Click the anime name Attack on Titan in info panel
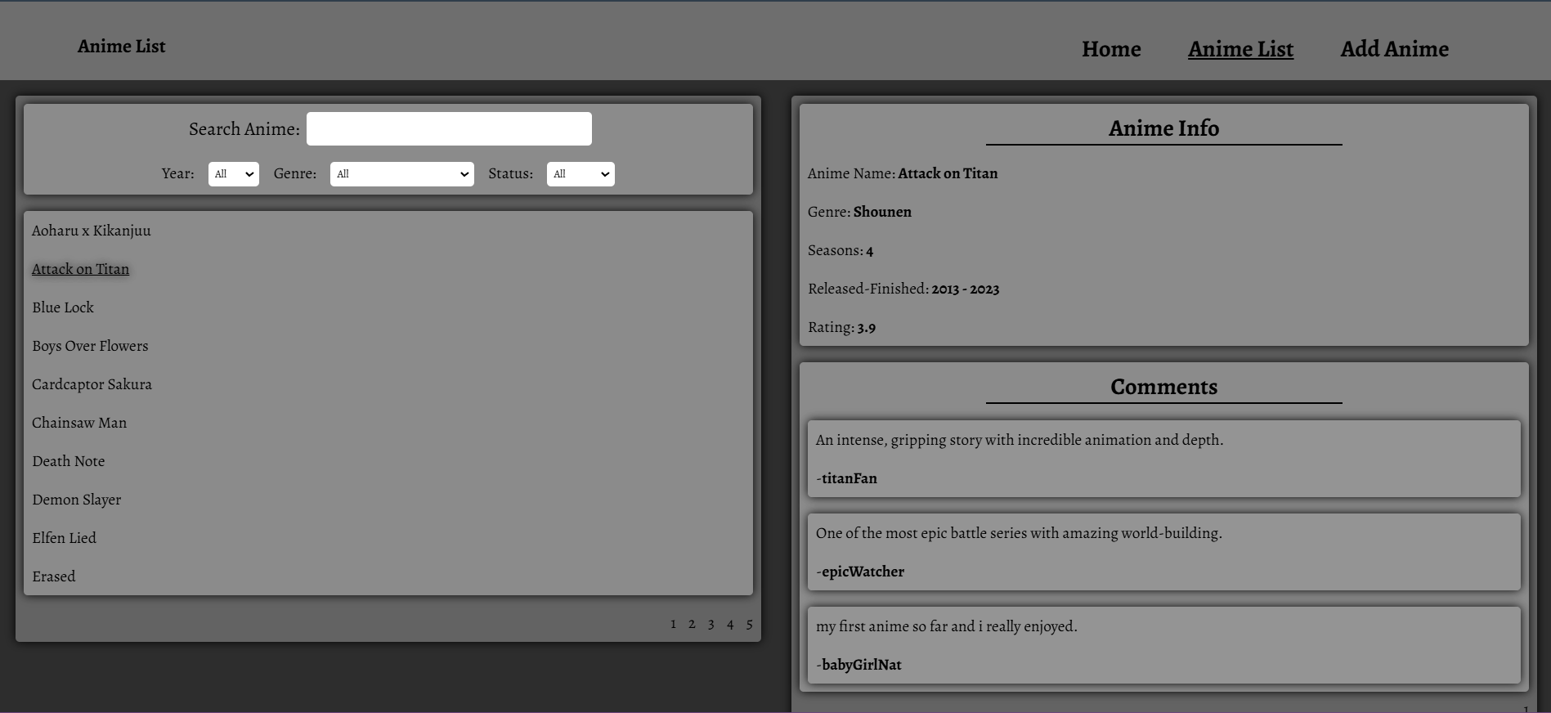Screen dimensions: 1551x713 948,173
